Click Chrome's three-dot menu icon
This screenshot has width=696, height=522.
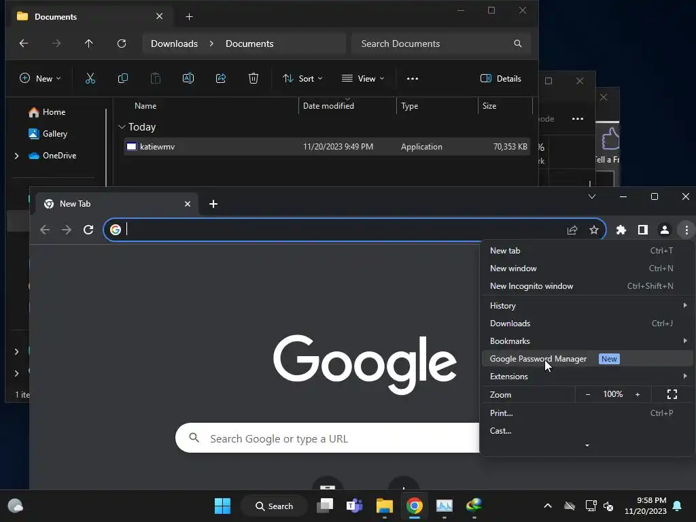click(686, 230)
